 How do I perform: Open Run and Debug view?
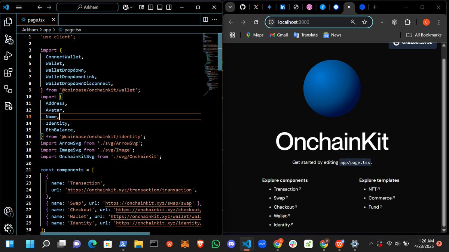(8, 56)
